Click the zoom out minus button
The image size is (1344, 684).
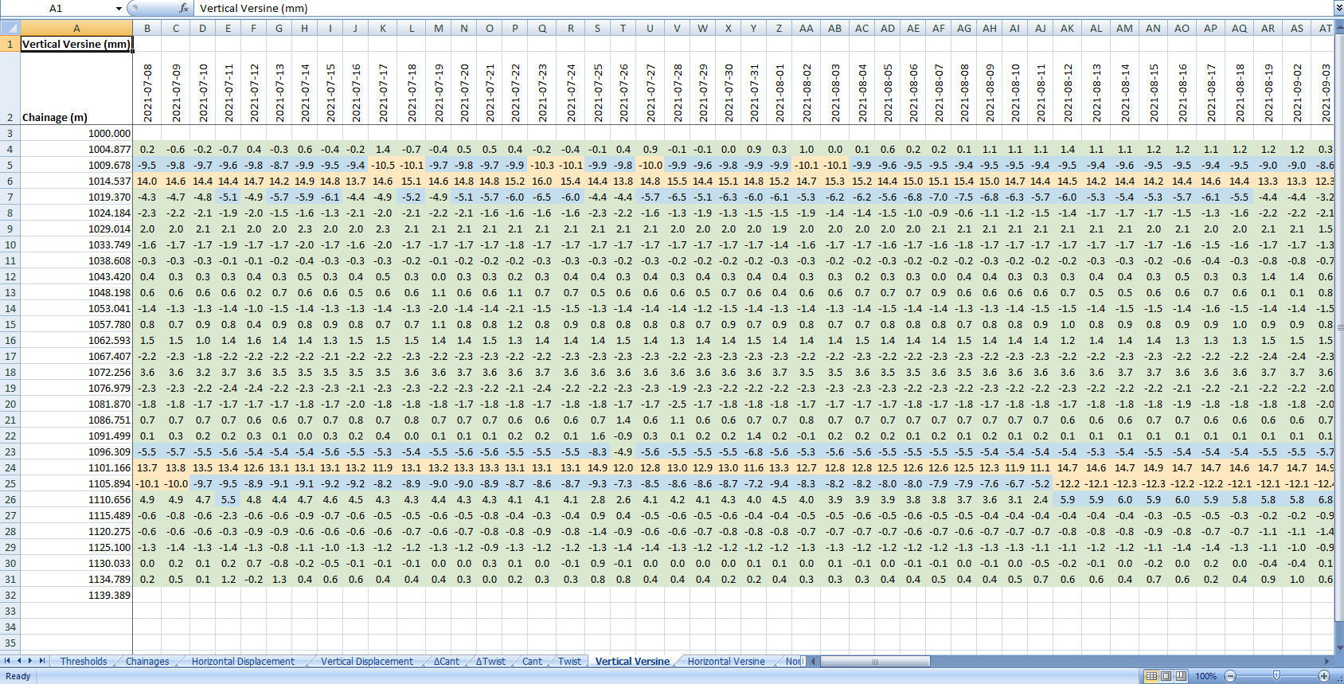(1230, 676)
